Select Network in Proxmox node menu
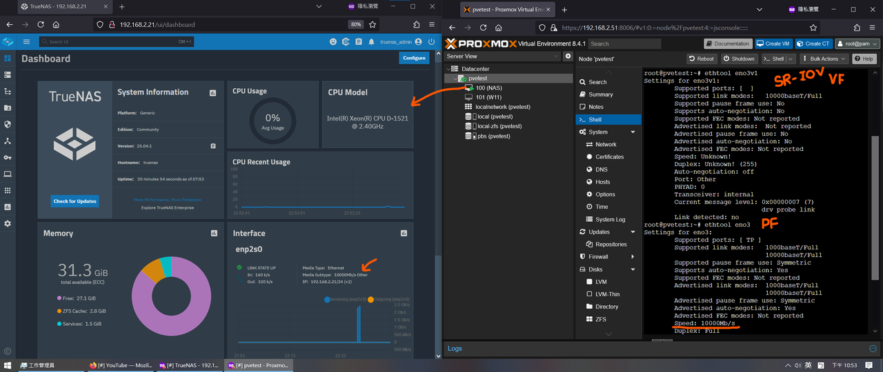The width and height of the screenshot is (883, 372). (x=608, y=144)
